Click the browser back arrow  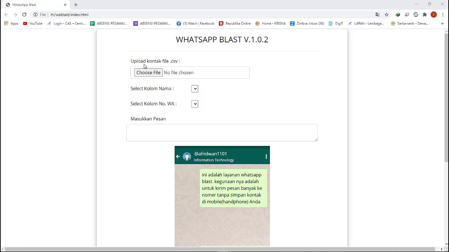click(6, 15)
